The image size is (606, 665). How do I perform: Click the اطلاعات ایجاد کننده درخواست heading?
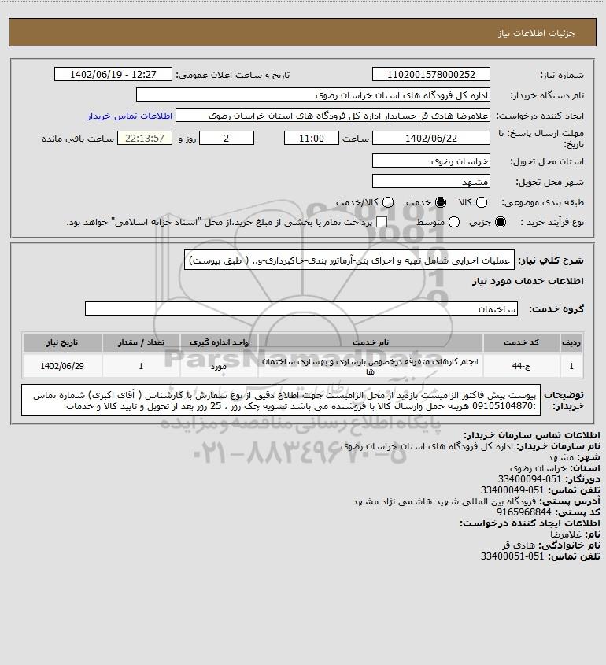pyautogui.click(x=530, y=523)
